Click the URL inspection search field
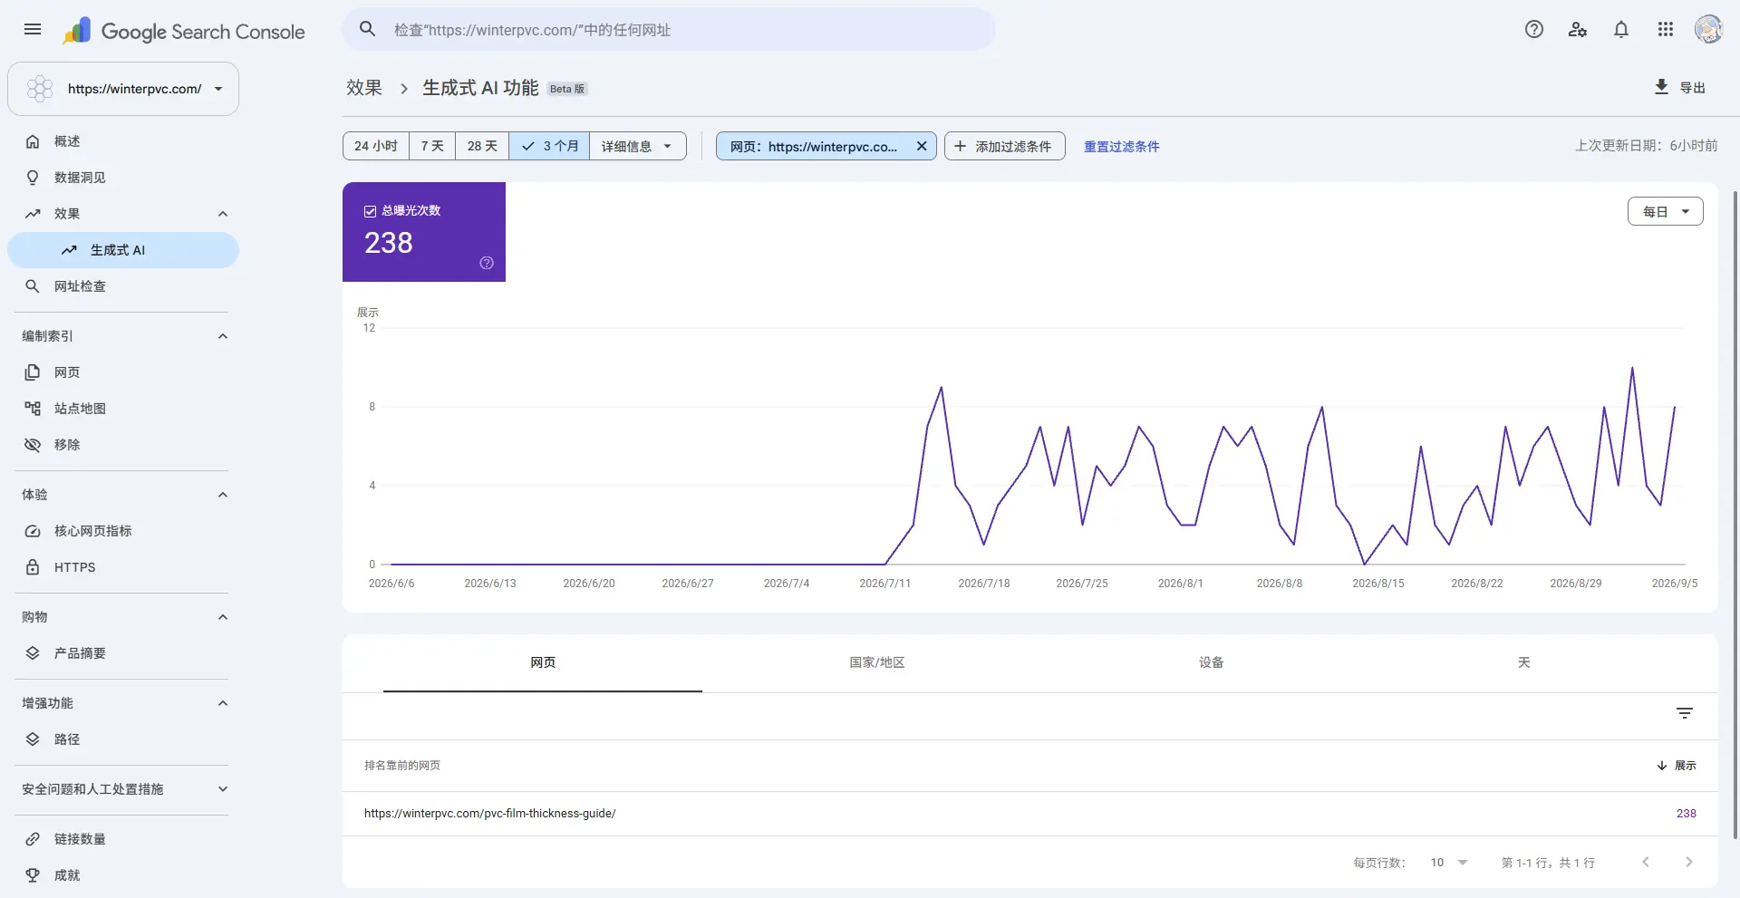Screen dimensions: 1740x898 click(669, 30)
